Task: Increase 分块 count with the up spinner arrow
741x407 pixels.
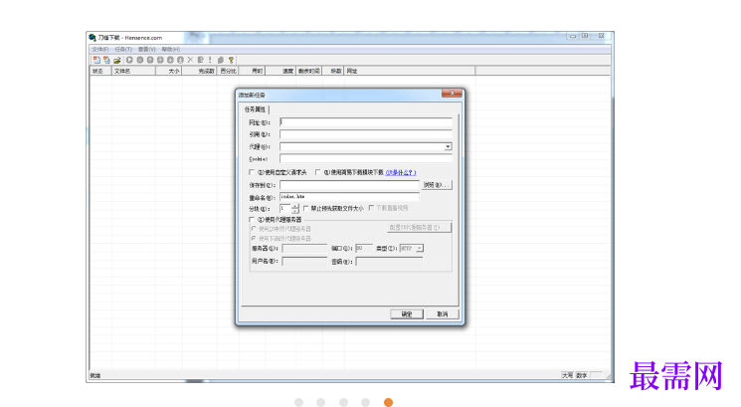Action: tap(295, 206)
